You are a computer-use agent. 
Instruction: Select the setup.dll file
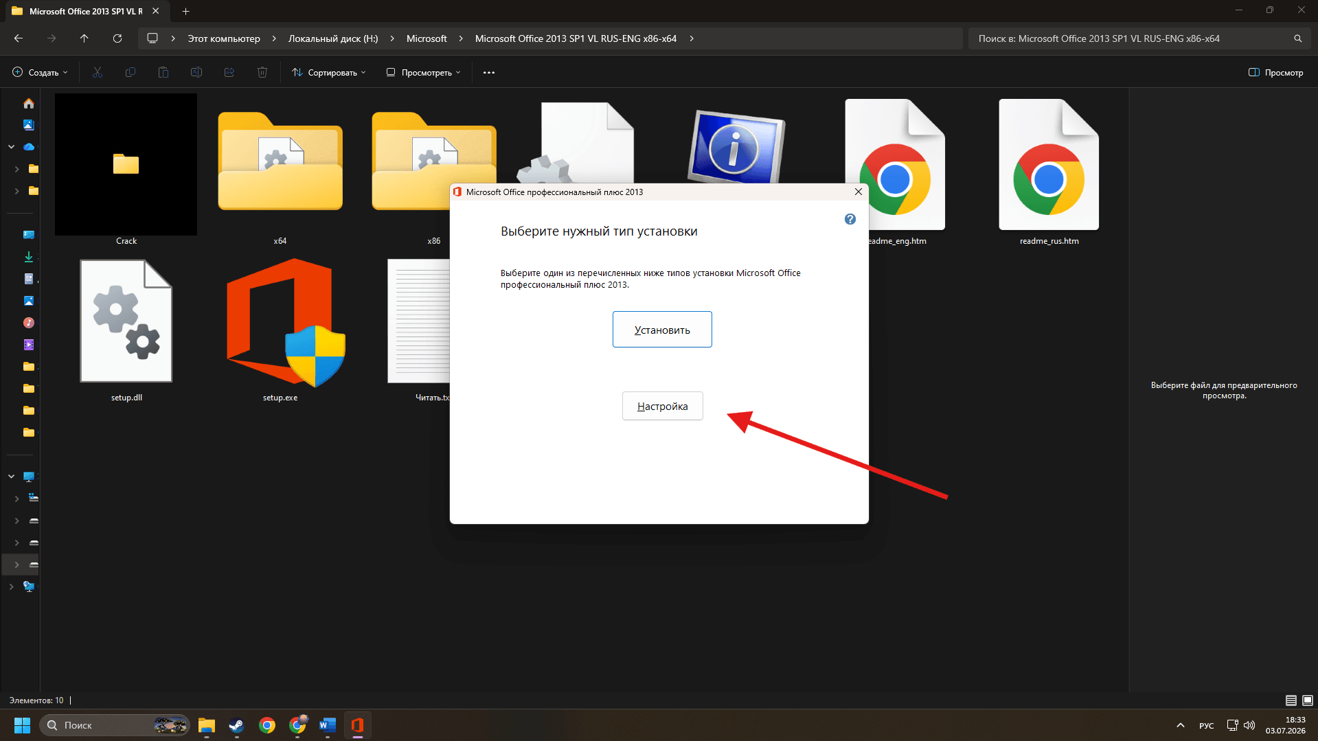pos(126,330)
